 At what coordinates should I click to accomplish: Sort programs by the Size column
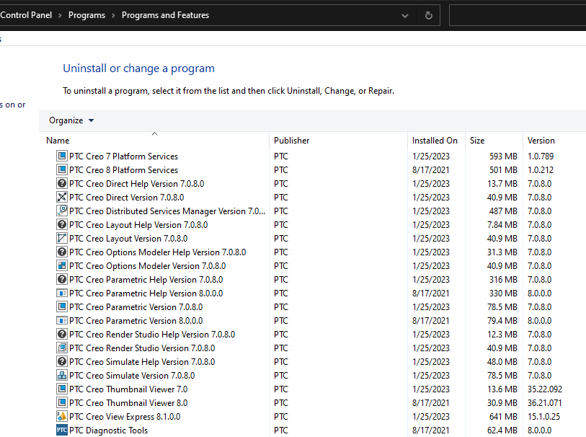point(477,141)
